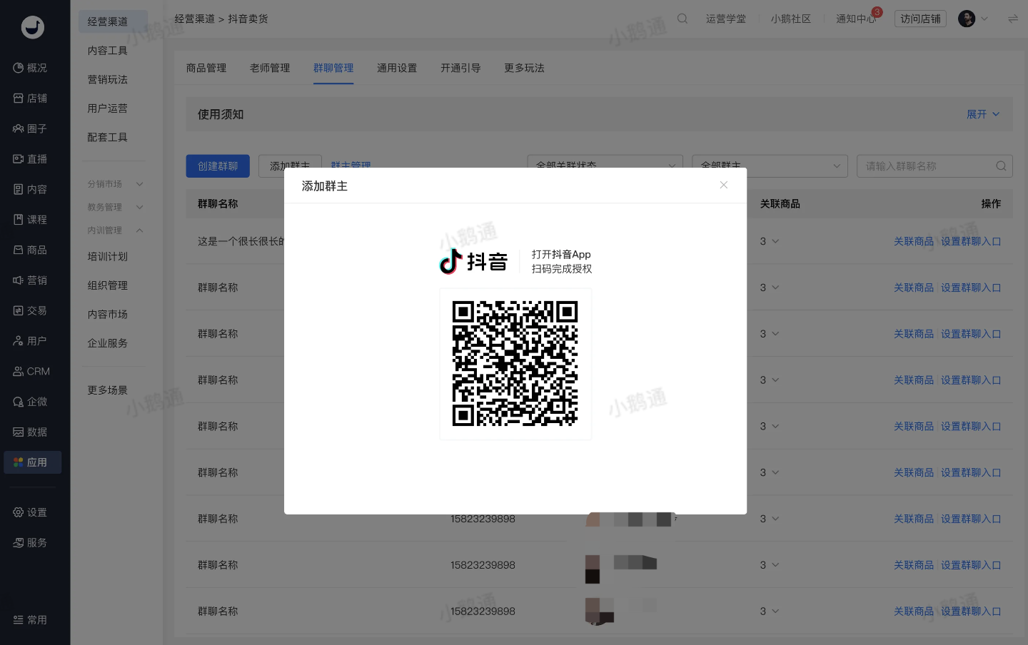Open 组织管理 menu item
1028x645 pixels.
click(108, 285)
